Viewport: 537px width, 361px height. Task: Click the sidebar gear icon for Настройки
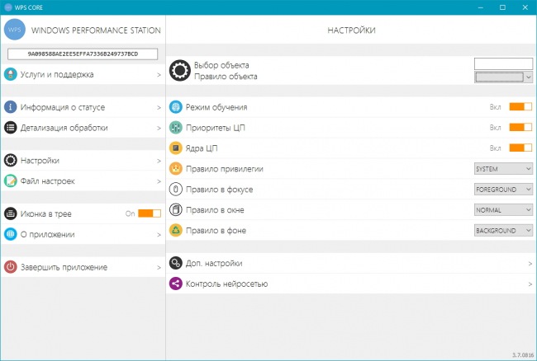coord(10,160)
